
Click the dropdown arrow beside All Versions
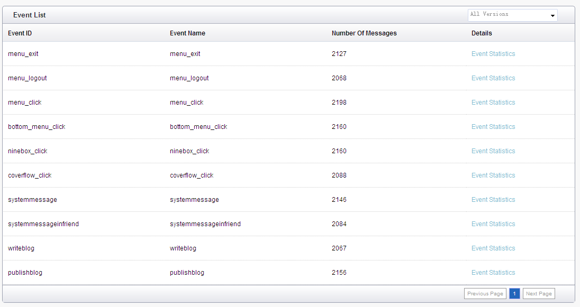click(x=552, y=15)
